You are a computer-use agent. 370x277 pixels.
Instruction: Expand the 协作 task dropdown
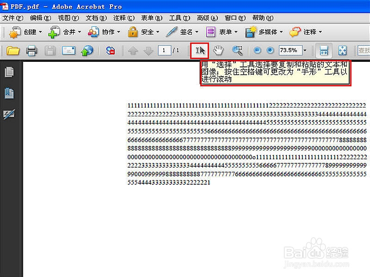(118, 32)
